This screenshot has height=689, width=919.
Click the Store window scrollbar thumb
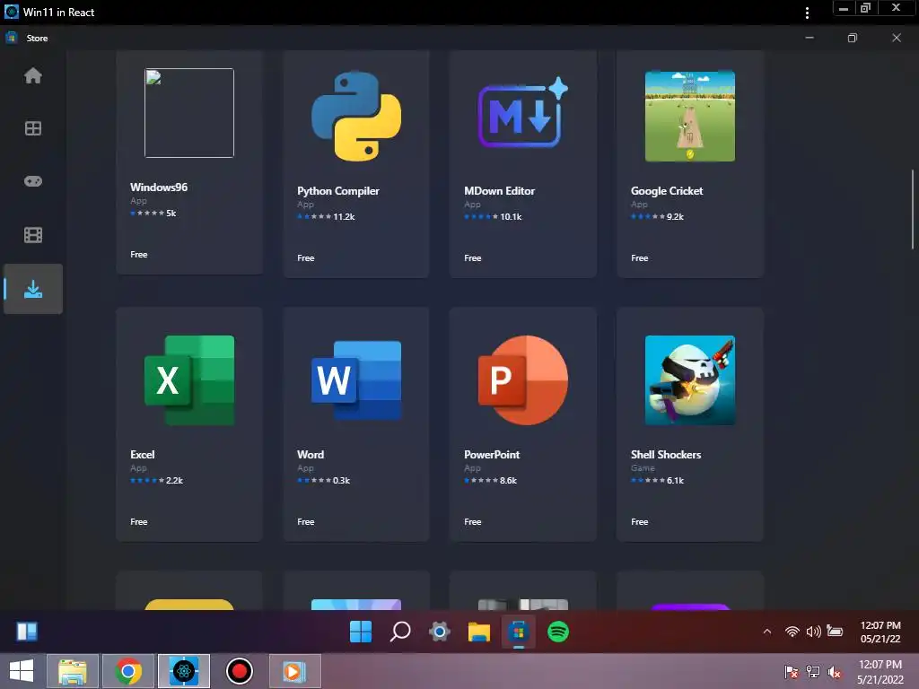pos(913,209)
